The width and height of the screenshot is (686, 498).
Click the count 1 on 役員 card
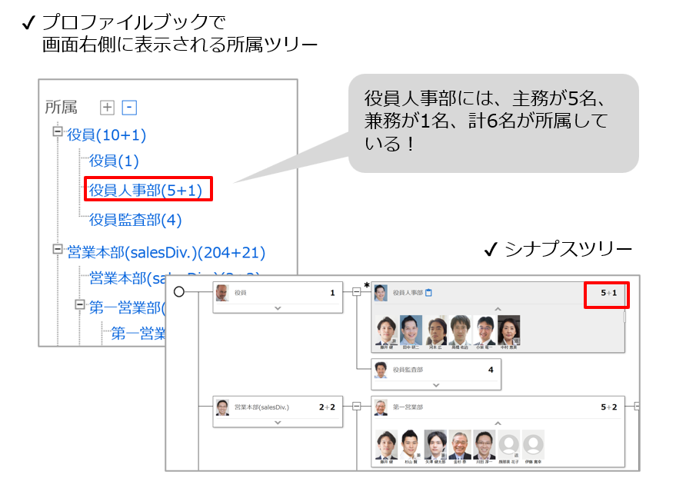click(x=332, y=293)
